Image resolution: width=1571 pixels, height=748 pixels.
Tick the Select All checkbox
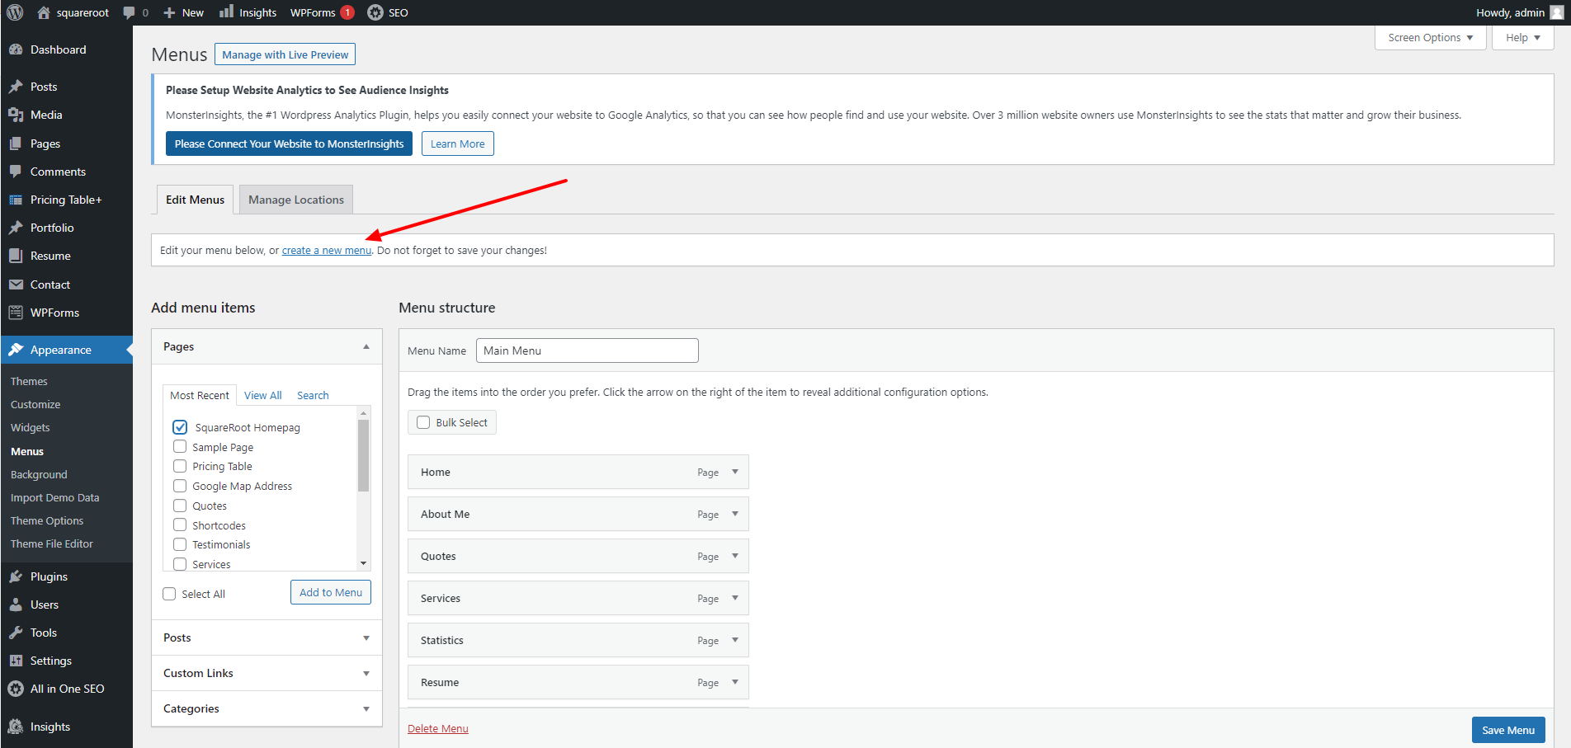coord(169,594)
